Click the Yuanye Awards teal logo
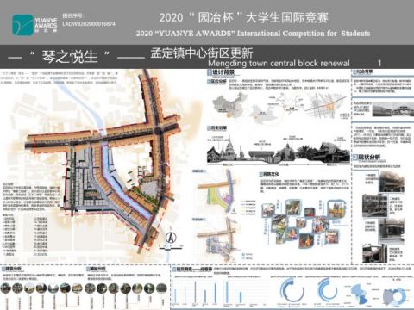 22,25
